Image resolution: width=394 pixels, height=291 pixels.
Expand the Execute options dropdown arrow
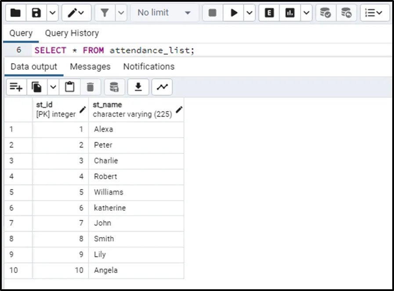(x=249, y=13)
